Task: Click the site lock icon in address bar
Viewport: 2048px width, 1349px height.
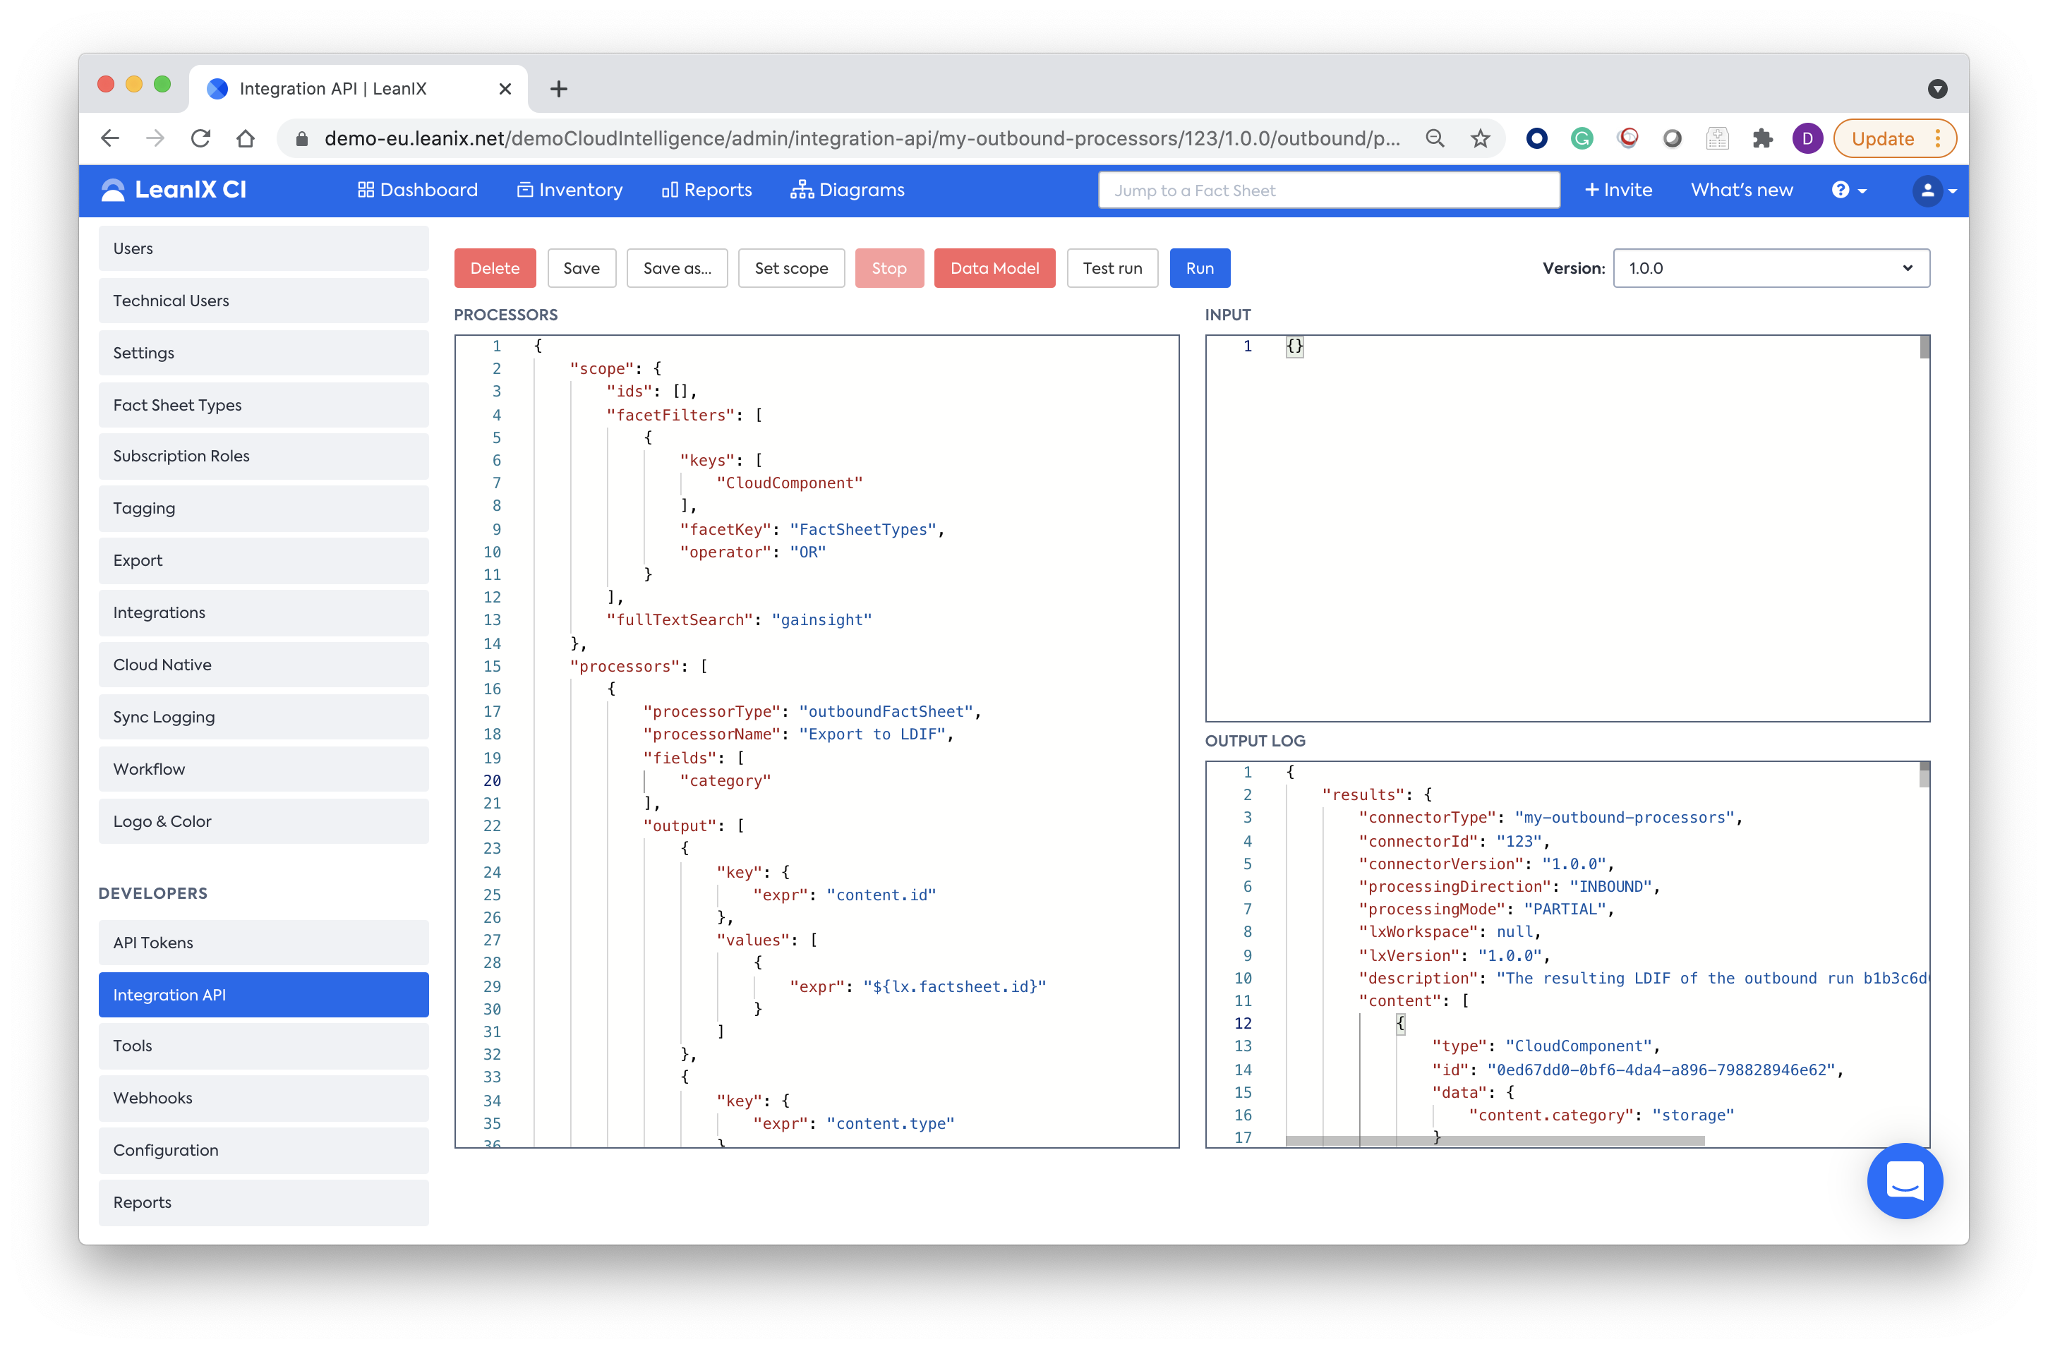Action: (x=302, y=138)
